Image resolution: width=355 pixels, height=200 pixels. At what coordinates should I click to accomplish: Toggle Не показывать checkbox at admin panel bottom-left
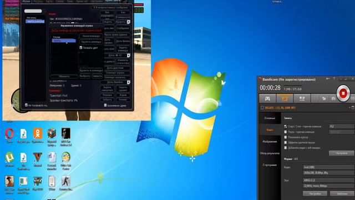(x=26, y=105)
